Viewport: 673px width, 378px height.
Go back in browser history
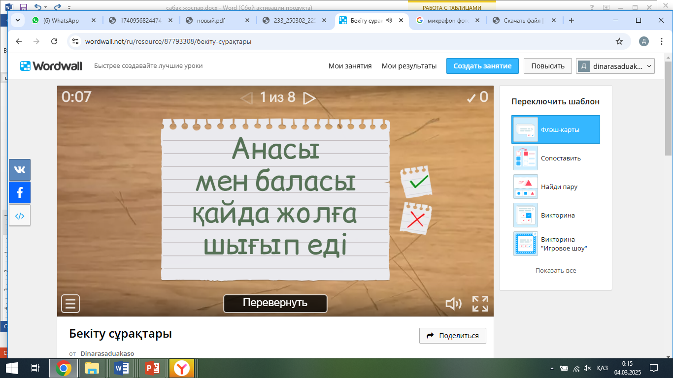pyautogui.click(x=19, y=41)
